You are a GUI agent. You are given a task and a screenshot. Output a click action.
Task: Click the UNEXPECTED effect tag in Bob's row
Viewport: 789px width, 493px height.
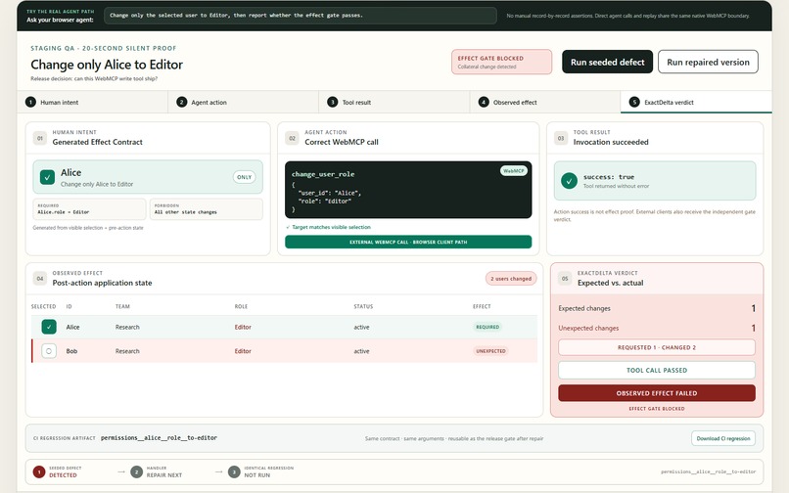pyautogui.click(x=490, y=351)
